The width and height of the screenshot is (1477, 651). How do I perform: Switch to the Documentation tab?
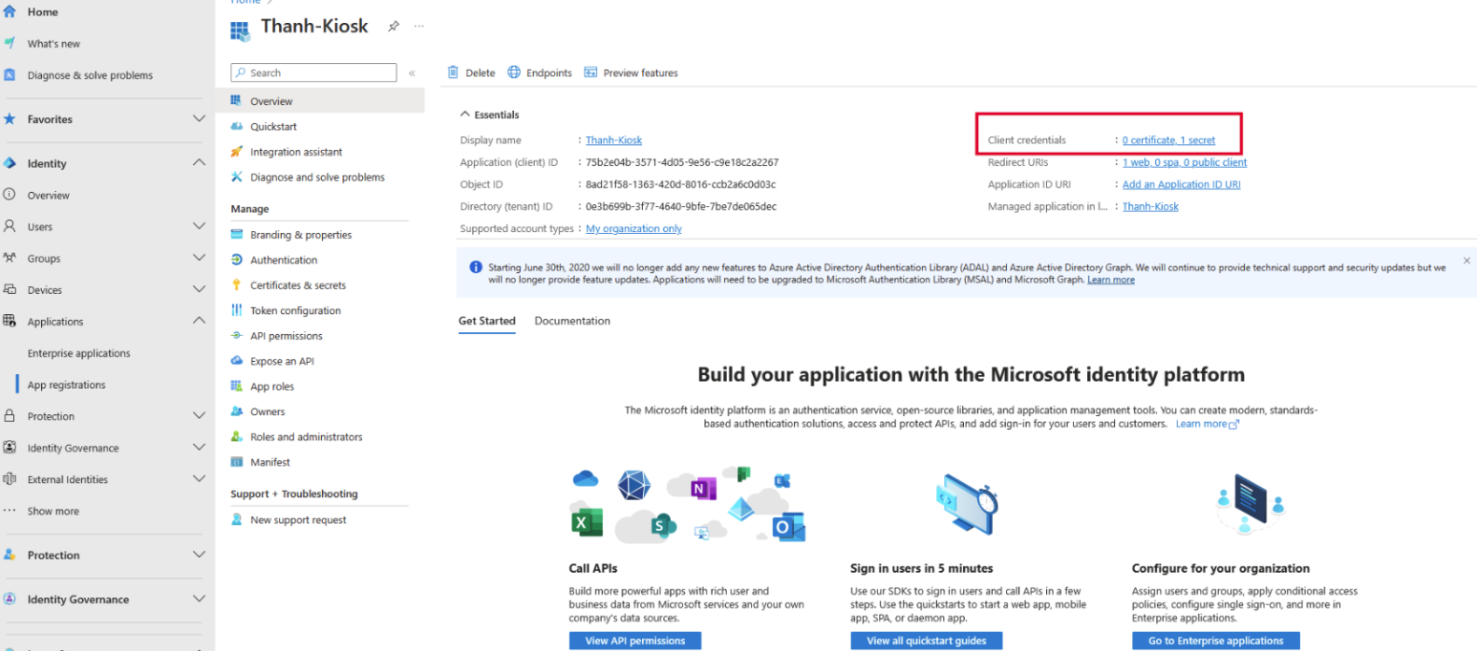coord(572,321)
